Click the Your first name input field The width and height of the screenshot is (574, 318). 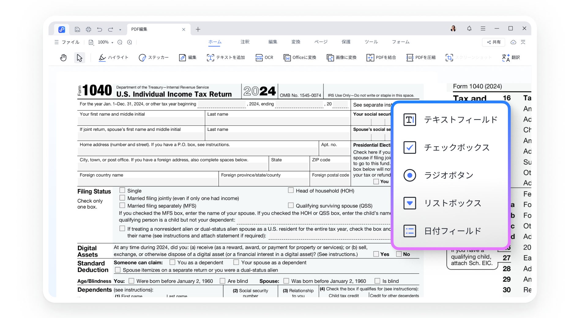pos(141,121)
